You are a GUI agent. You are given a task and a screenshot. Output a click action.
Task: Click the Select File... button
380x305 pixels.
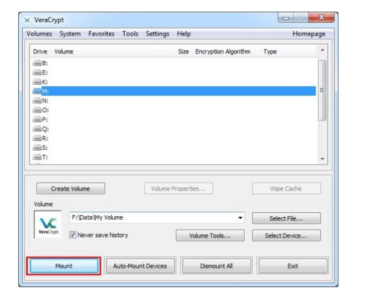(286, 219)
